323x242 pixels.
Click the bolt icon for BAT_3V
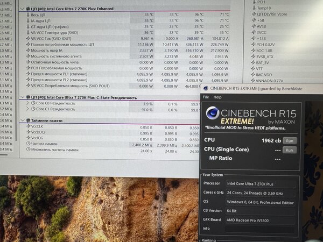(253, 62)
